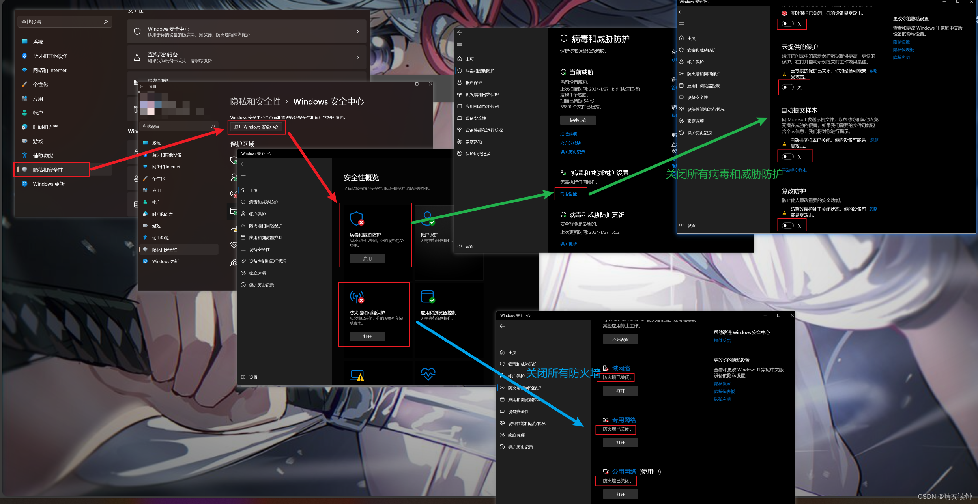Toggle the automatic sample submission switch
Image resolution: width=978 pixels, height=504 pixels.
tap(788, 157)
